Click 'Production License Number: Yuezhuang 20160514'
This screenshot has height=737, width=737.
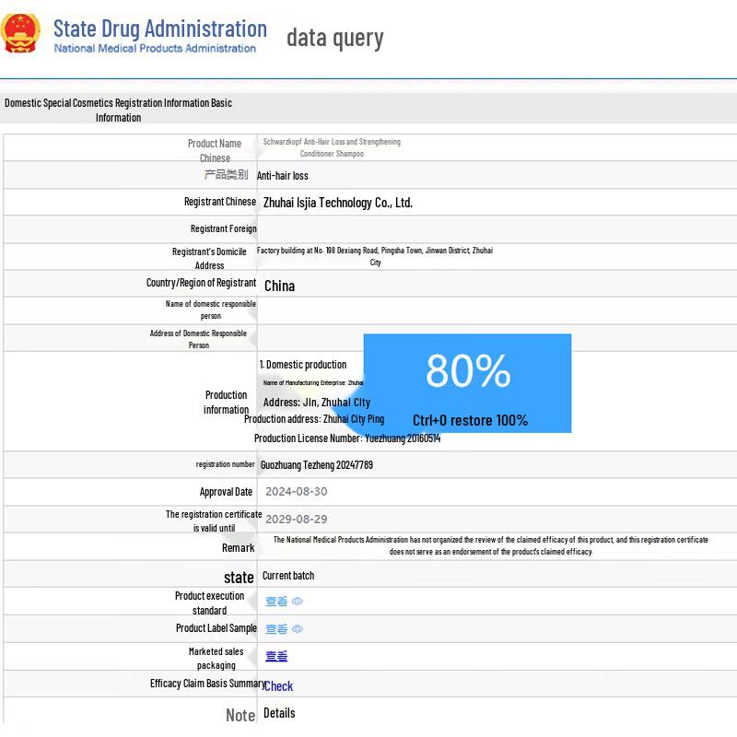pos(347,439)
